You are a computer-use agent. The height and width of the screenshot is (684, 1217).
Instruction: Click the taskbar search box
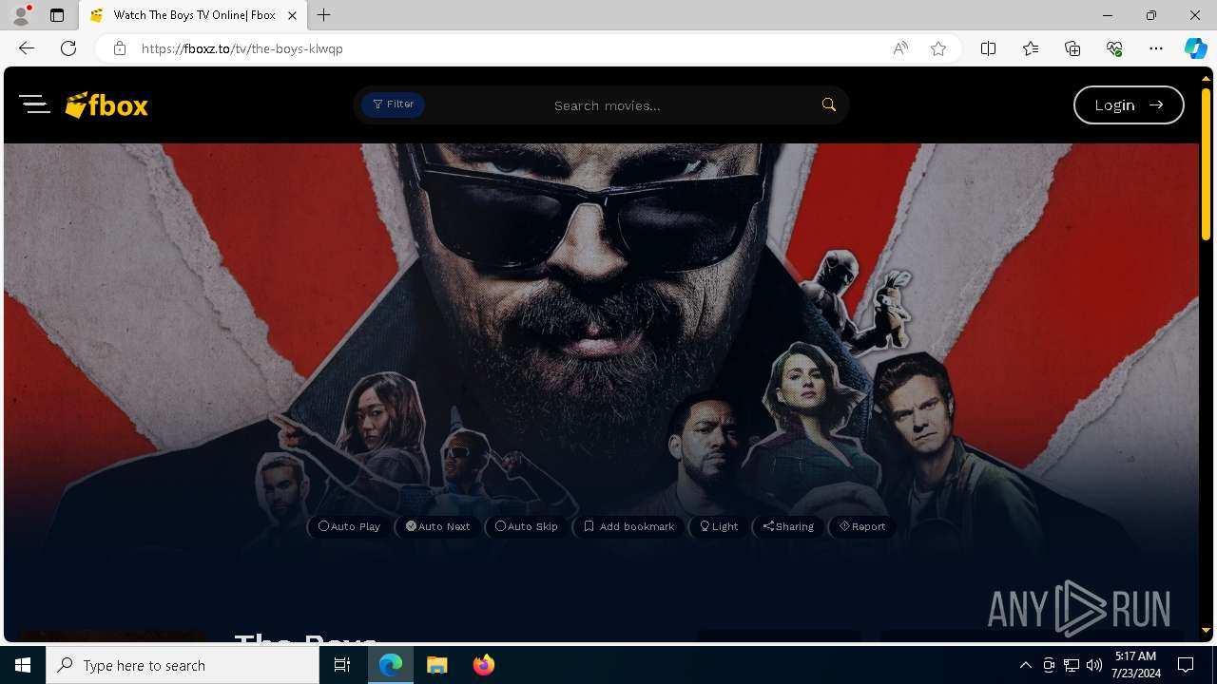(183, 665)
